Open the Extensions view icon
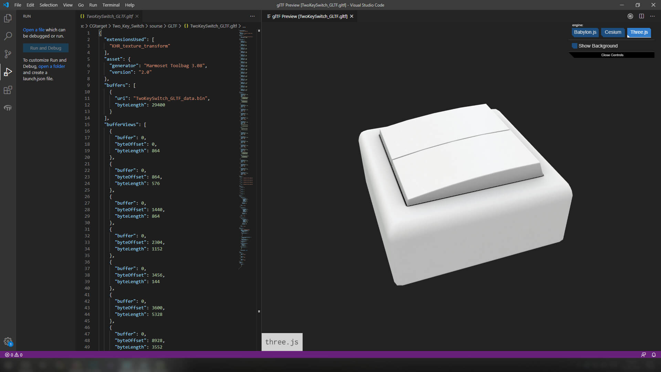 pos(8,90)
